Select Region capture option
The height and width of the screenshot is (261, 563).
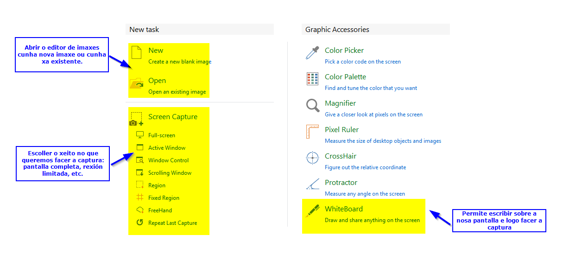pyautogui.click(x=157, y=185)
